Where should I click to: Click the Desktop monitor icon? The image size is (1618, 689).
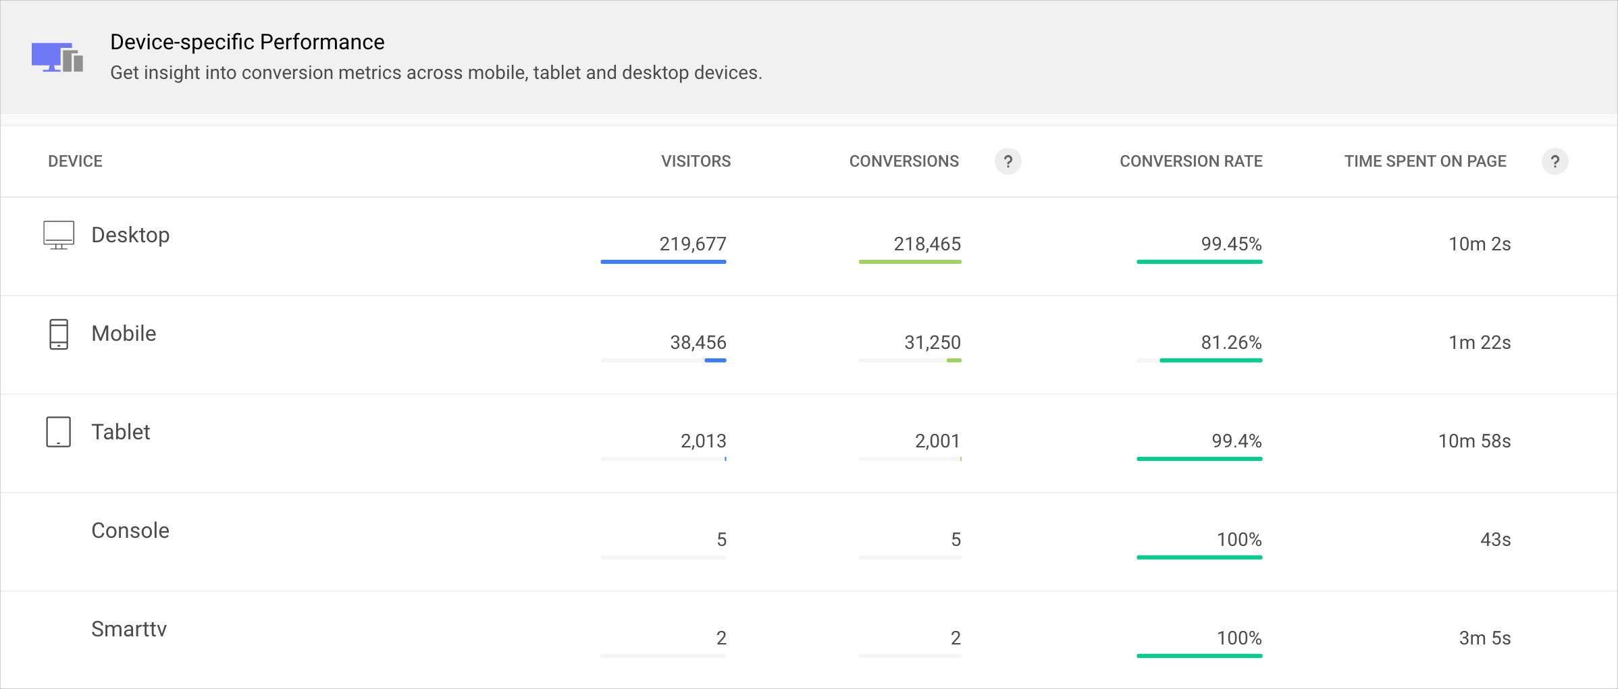click(x=59, y=235)
